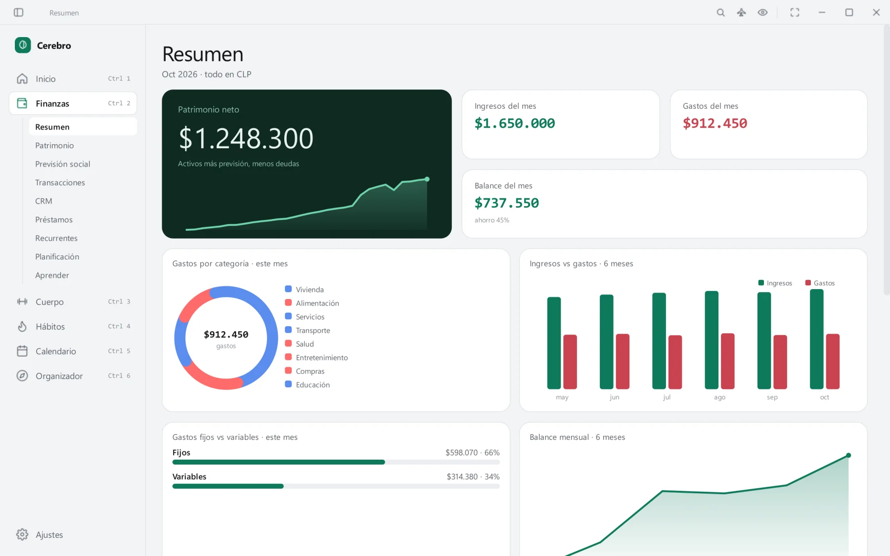
Task: Toggle the eye visibility icon
Action: point(762,12)
